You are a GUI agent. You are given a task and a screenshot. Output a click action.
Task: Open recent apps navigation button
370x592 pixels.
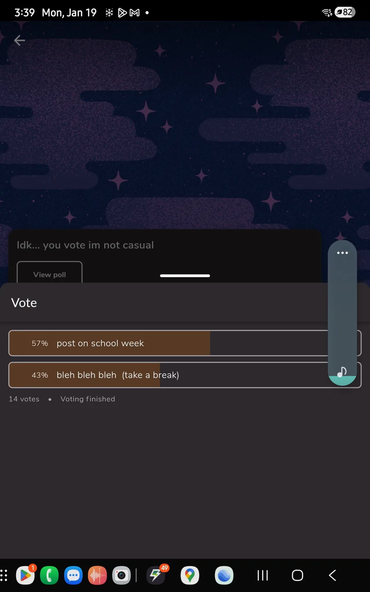click(263, 575)
